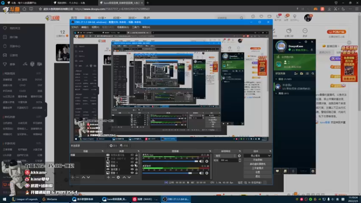The height and width of the screenshot is (203, 361).
Task: Open the OBS File menu
Action: (74, 27)
